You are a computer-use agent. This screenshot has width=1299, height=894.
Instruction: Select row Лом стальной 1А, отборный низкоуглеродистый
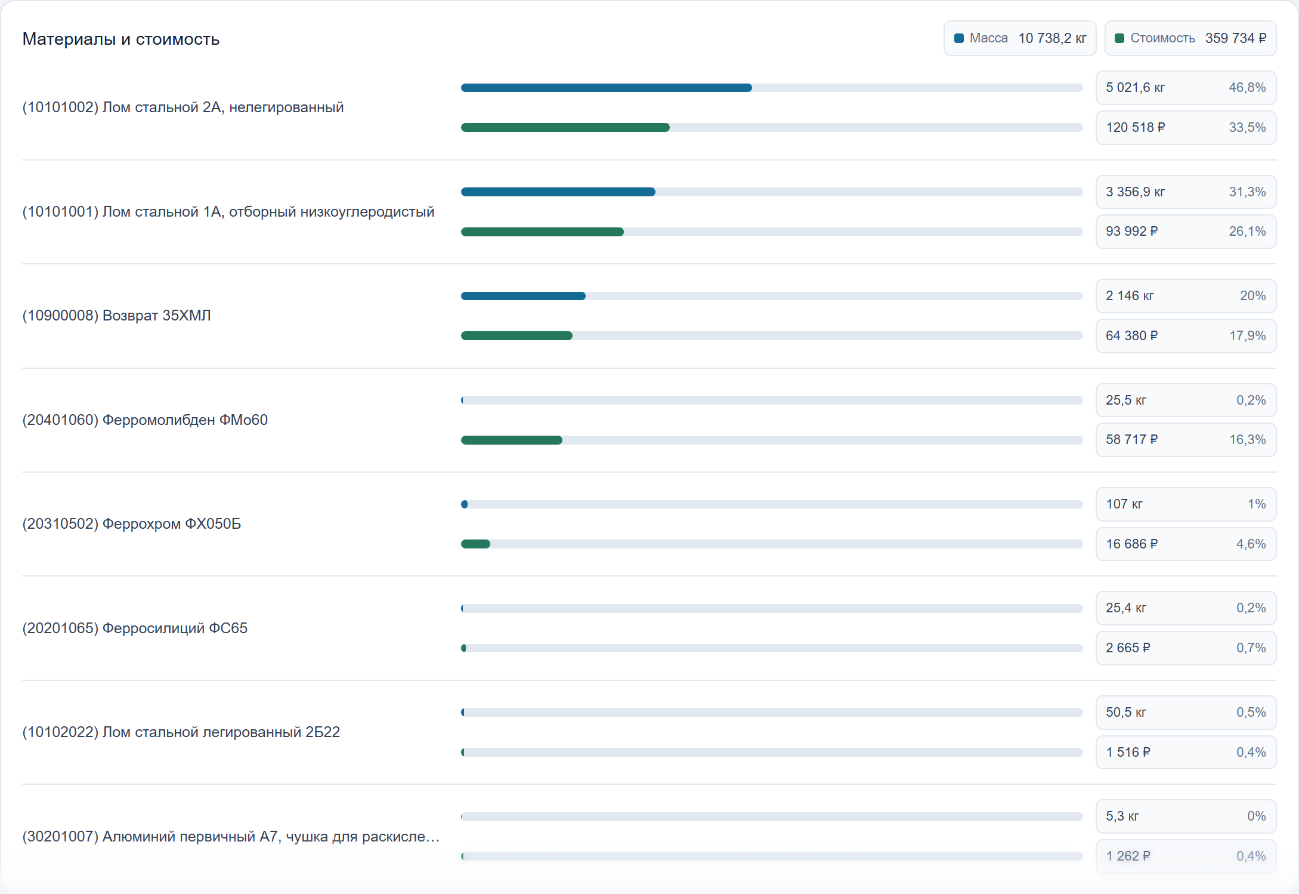[649, 212]
